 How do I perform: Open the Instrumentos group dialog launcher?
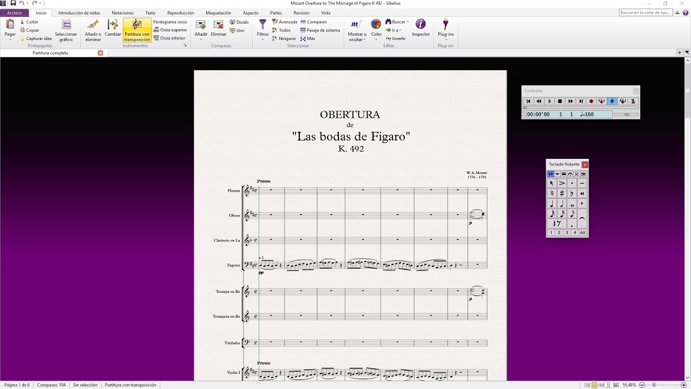[x=185, y=46]
